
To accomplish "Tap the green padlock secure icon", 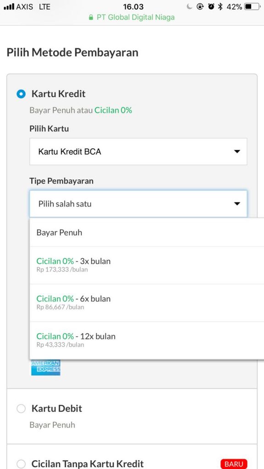I will 91,18.
